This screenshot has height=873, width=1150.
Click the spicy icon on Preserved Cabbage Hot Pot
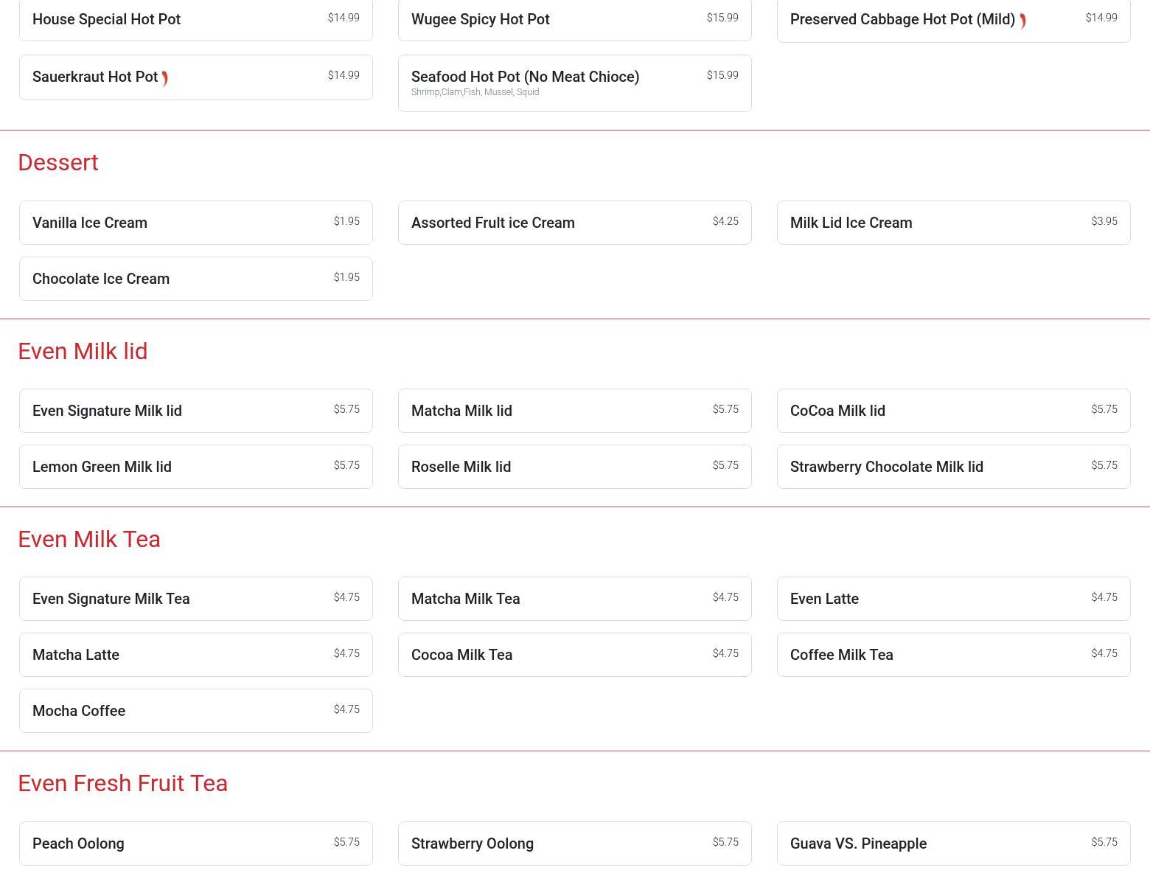coord(1022,21)
